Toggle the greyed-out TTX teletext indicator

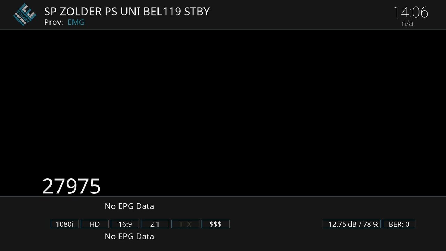pyautogui.click(x=185, y=224)
